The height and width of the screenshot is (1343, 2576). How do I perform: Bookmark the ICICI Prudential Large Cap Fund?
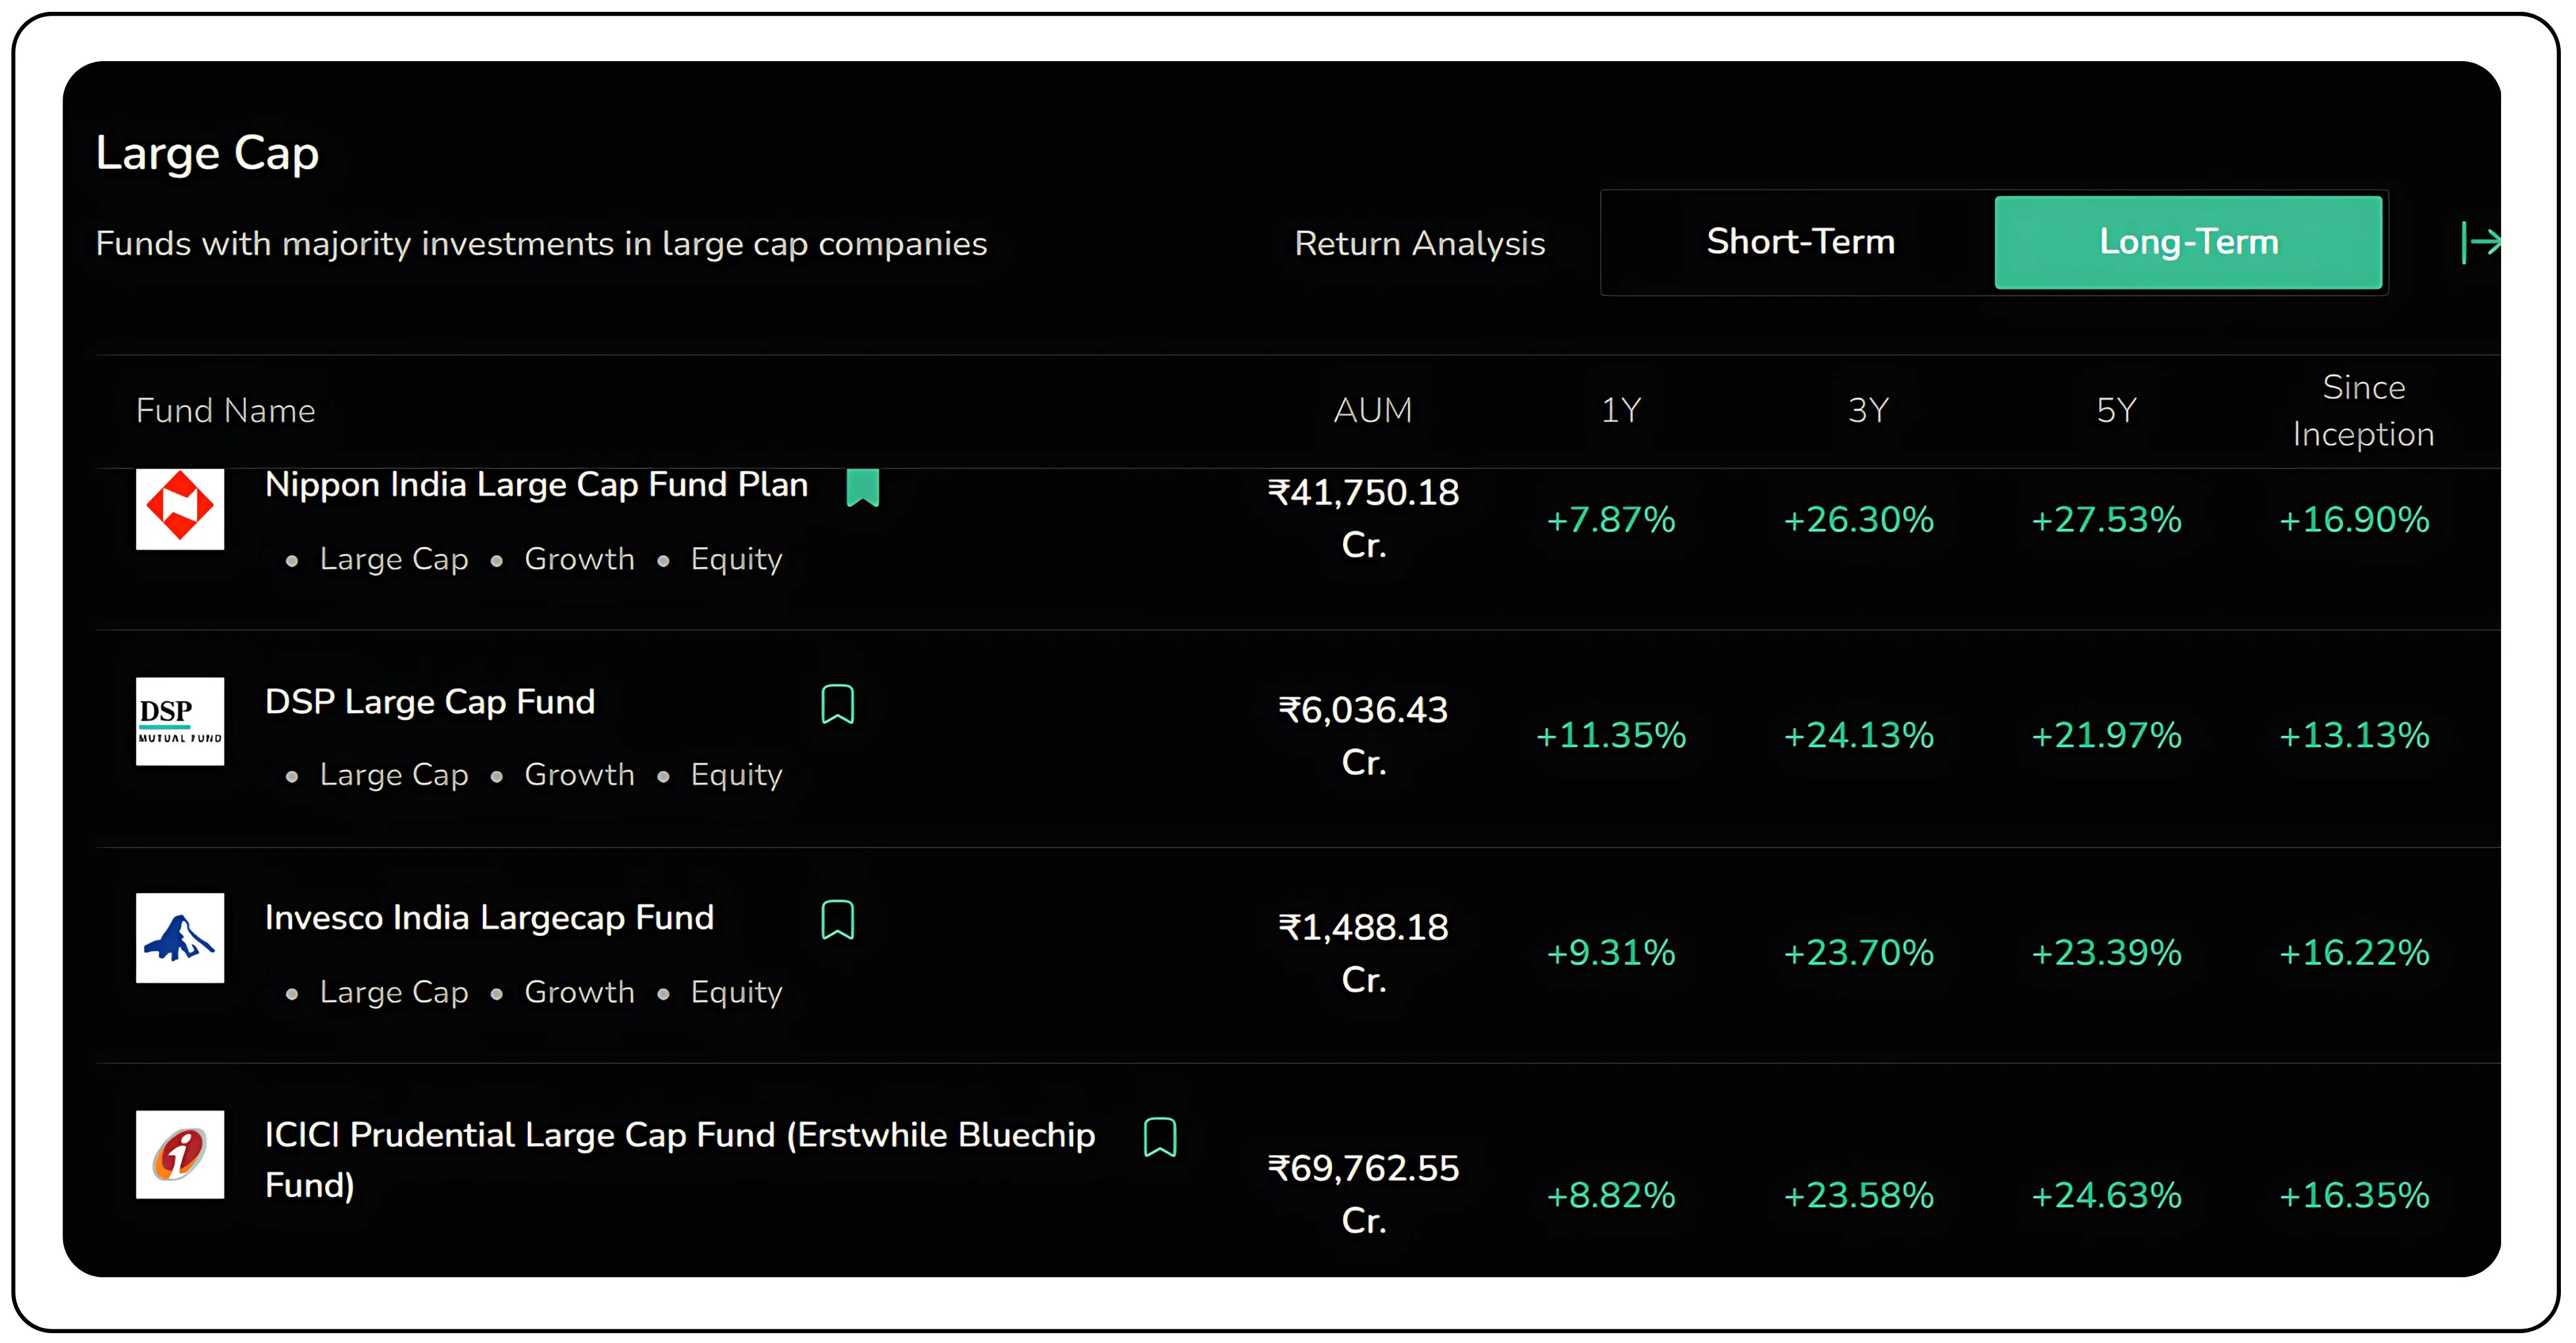(x=1159, y=1137)
